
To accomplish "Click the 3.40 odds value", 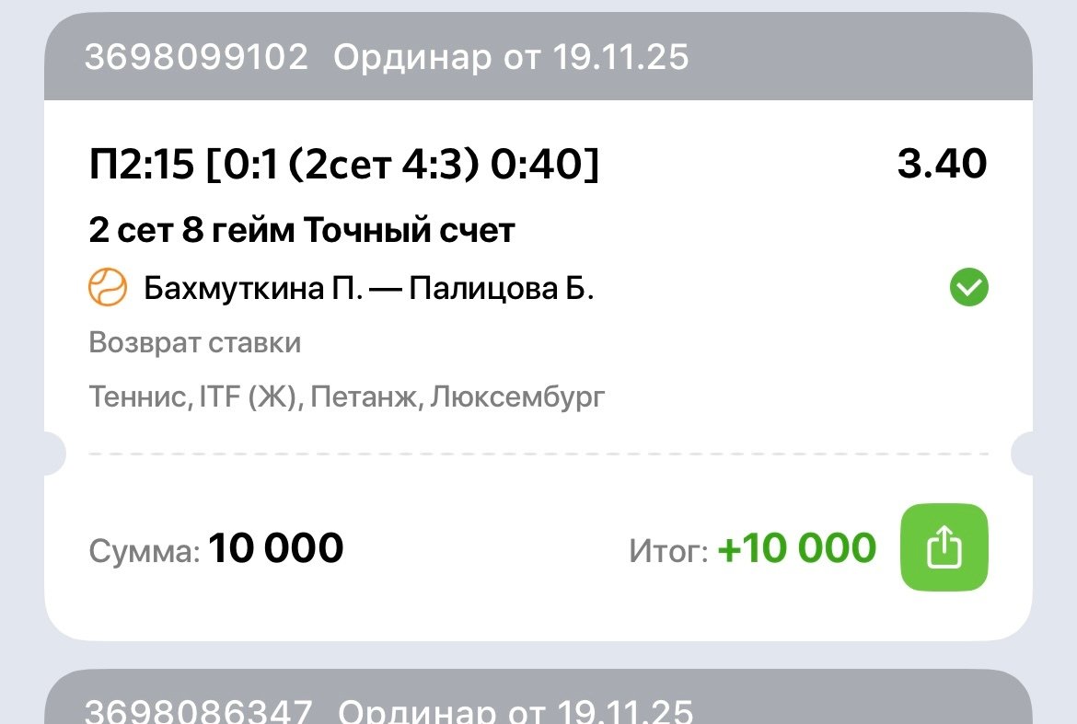I will click(942, 165).
